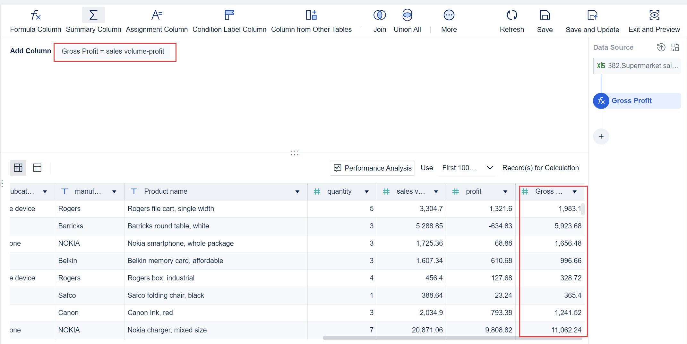The width and height of the screenshot is (687, 344).
Task: Toggle fit-to-view in Data Source panel
Action: point(675,47)
